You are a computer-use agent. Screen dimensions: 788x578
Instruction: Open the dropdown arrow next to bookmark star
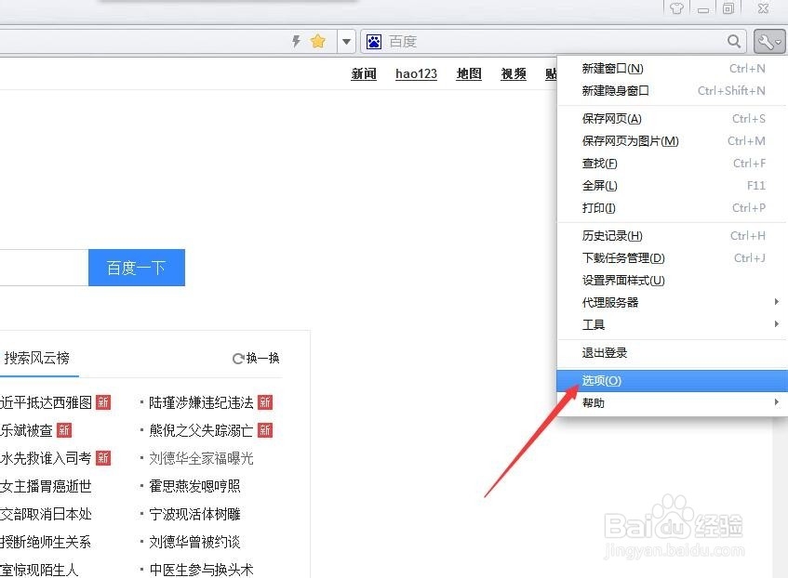344,41
